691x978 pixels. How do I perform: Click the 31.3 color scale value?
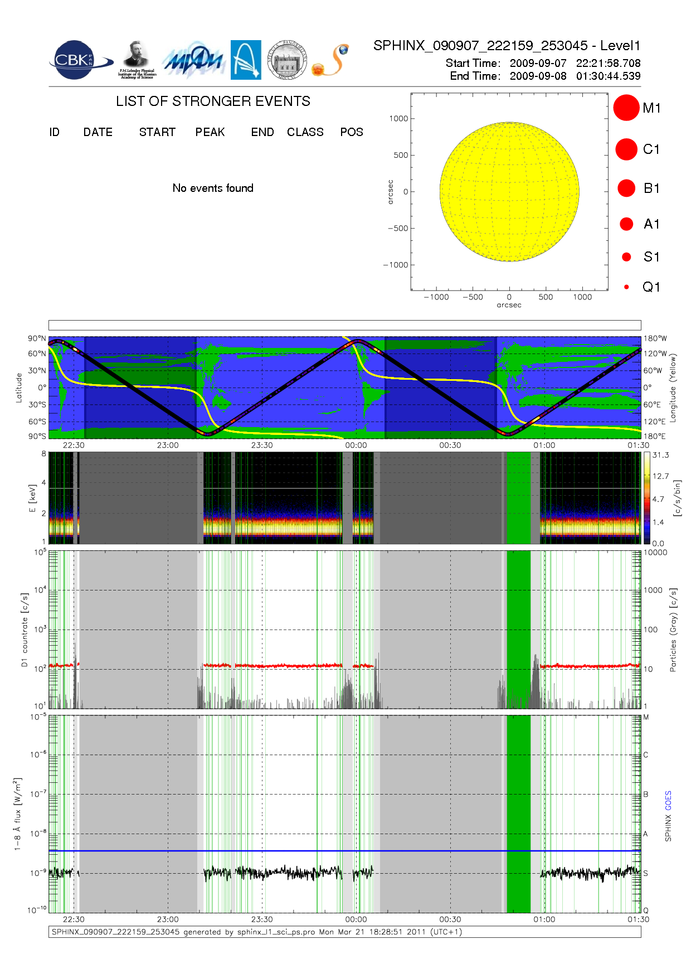click(x=661, y=455)
